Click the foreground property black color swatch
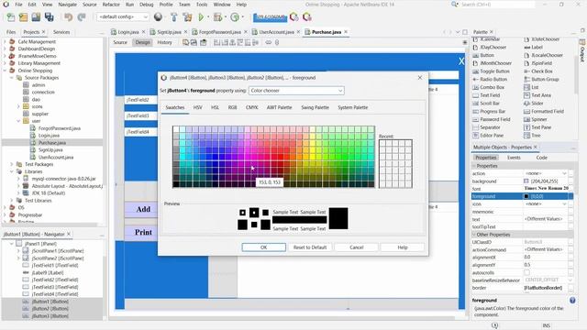This screenshot has height=330, width=587. 526,196
